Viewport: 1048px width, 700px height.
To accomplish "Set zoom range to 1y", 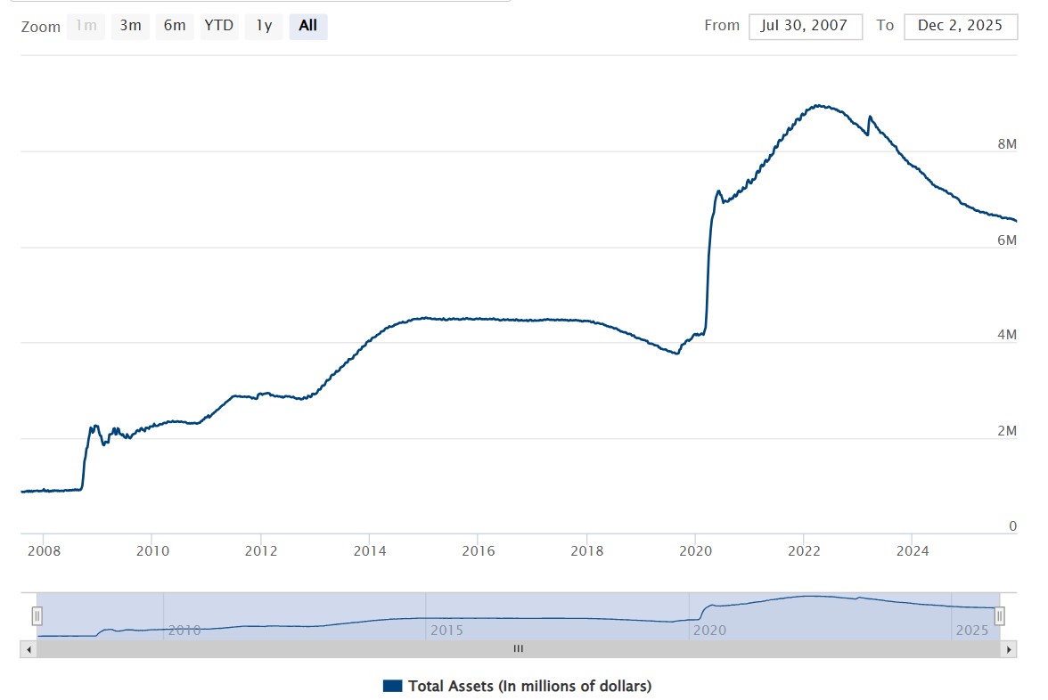I will pyautogui.click(x=264, y=26).
